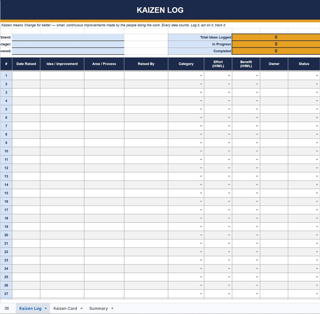Open Category dropdown in row 5
This screenshot has width=320, height=314.
click(201, 109)
